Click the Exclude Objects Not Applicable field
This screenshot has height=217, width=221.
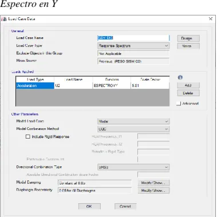click(x=133, y=54)
